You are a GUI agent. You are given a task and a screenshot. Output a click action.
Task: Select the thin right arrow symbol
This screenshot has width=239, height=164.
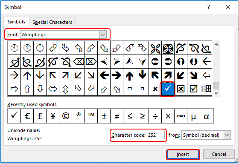click(x=14, y=75)
